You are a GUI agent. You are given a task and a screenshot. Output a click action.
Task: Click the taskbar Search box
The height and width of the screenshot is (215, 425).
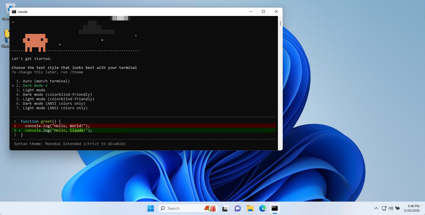188,208
